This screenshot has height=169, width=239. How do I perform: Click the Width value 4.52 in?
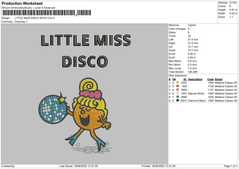pyautogui.click(x=233, y=14)
